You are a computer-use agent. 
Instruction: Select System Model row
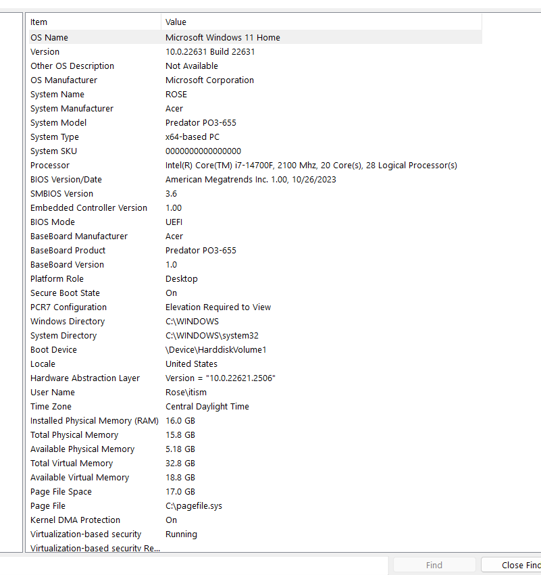coord(255,122)
